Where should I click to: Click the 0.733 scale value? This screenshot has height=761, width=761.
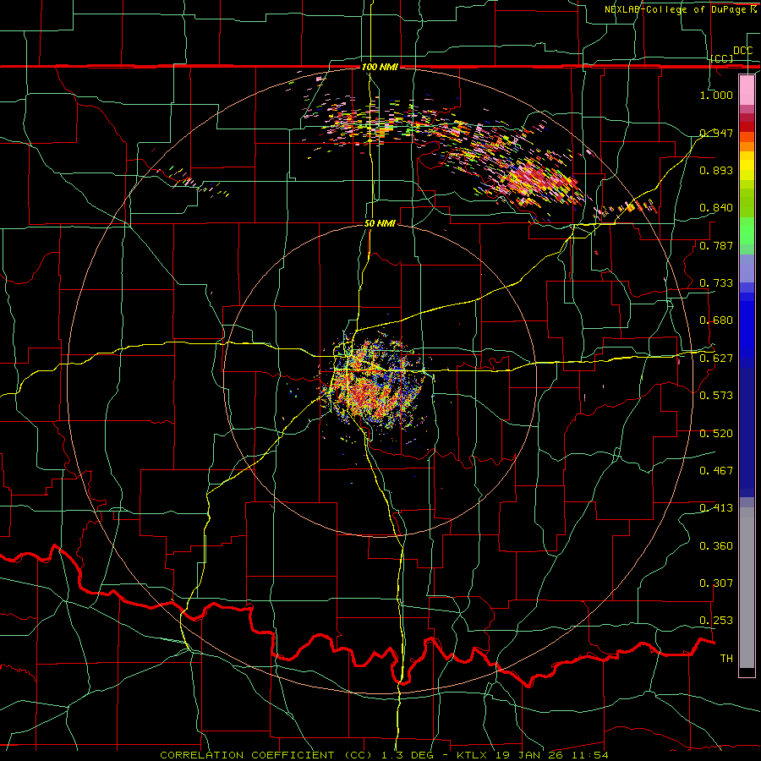(x=716, y=283)
